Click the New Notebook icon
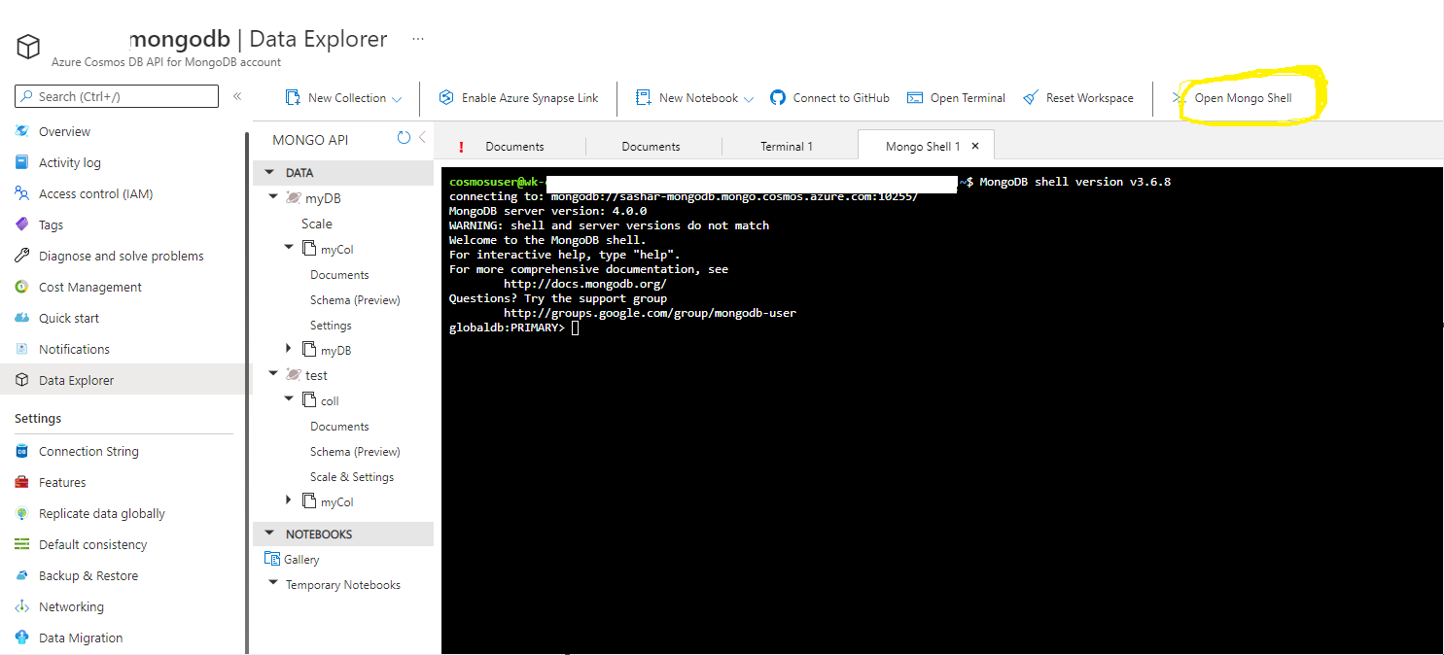 tap(643, 97)
